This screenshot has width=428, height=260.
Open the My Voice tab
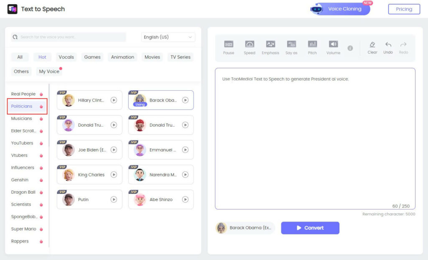click(x=49, y=71)
